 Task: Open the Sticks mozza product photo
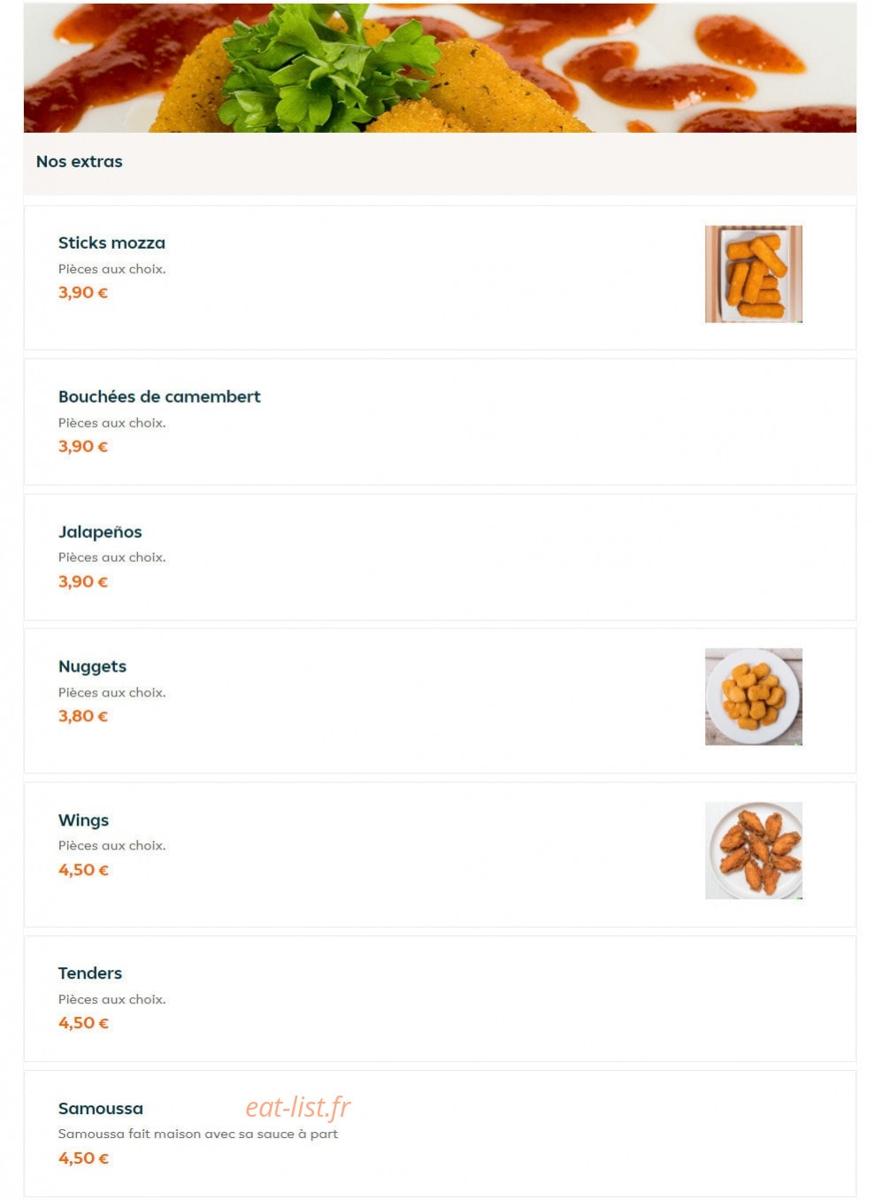[753, 273]
